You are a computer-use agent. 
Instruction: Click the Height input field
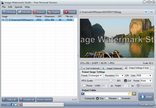click(x=125, y=86)
